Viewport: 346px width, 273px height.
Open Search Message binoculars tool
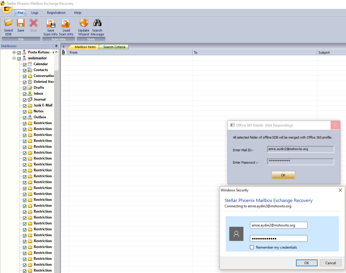97,23
